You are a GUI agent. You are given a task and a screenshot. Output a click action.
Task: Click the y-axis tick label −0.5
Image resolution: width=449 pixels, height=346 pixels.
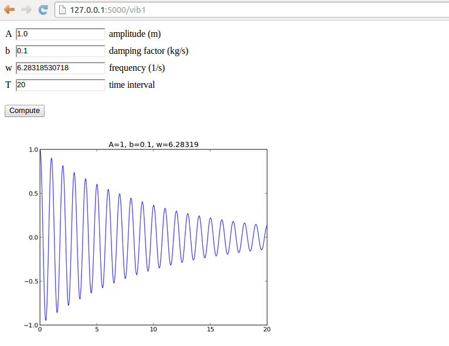(31, 282)
